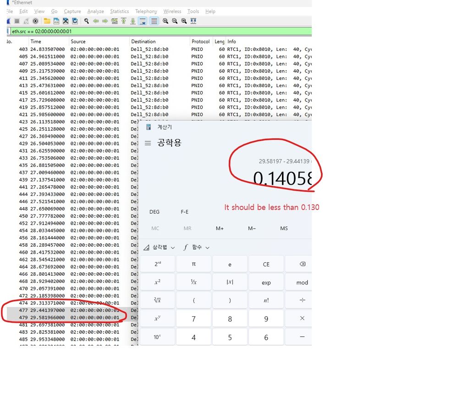Open the Analyze menu
The image size is (458, 403).
tap(95, 11)
